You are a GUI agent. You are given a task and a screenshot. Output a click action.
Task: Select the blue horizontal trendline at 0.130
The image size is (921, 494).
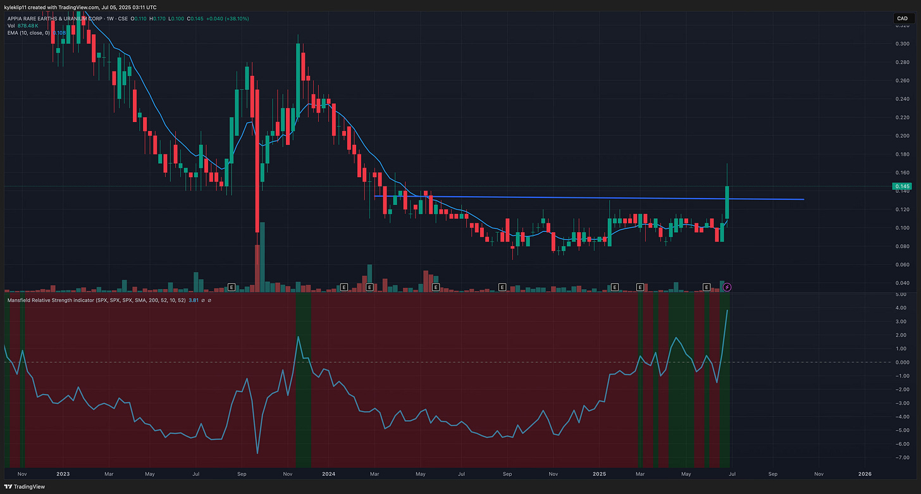(x=588, y=198)
